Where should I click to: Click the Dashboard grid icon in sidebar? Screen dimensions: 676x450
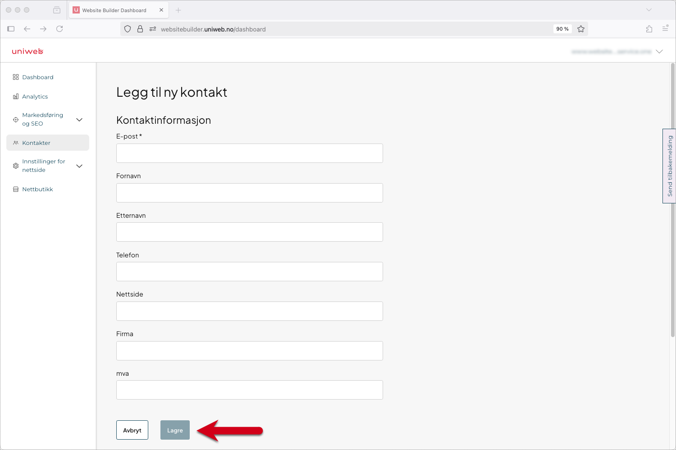(x=16, y=77)
